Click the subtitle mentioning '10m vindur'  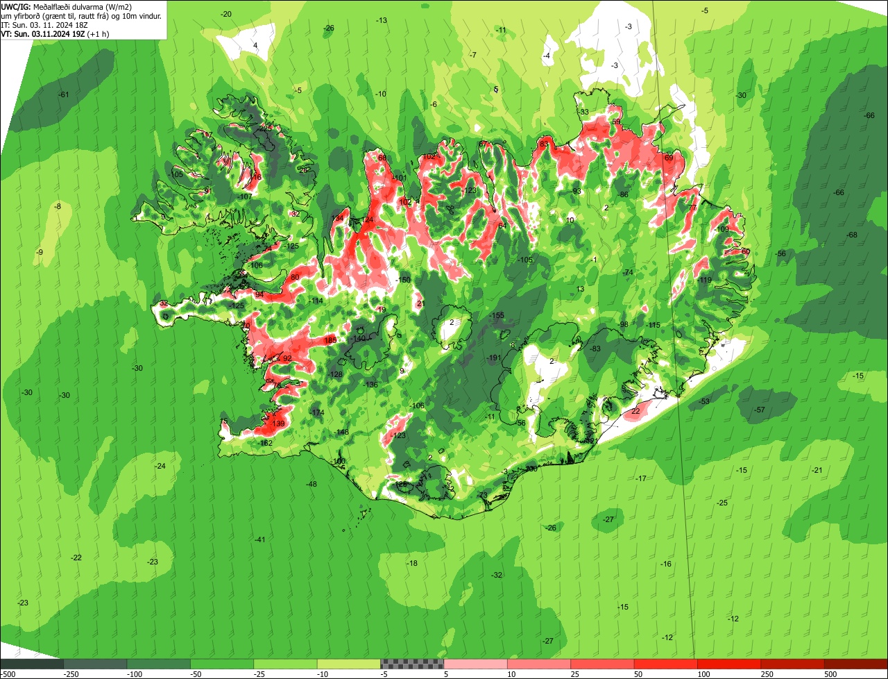pos(81,16)
